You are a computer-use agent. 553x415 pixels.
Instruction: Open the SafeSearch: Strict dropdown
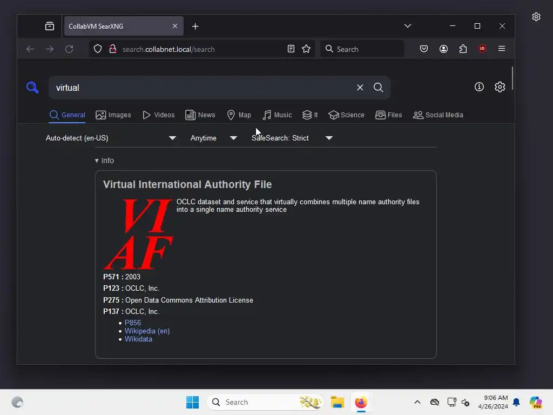292,138
